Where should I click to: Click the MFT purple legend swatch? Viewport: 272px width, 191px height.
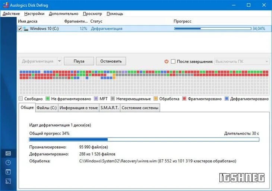[96, 98]
